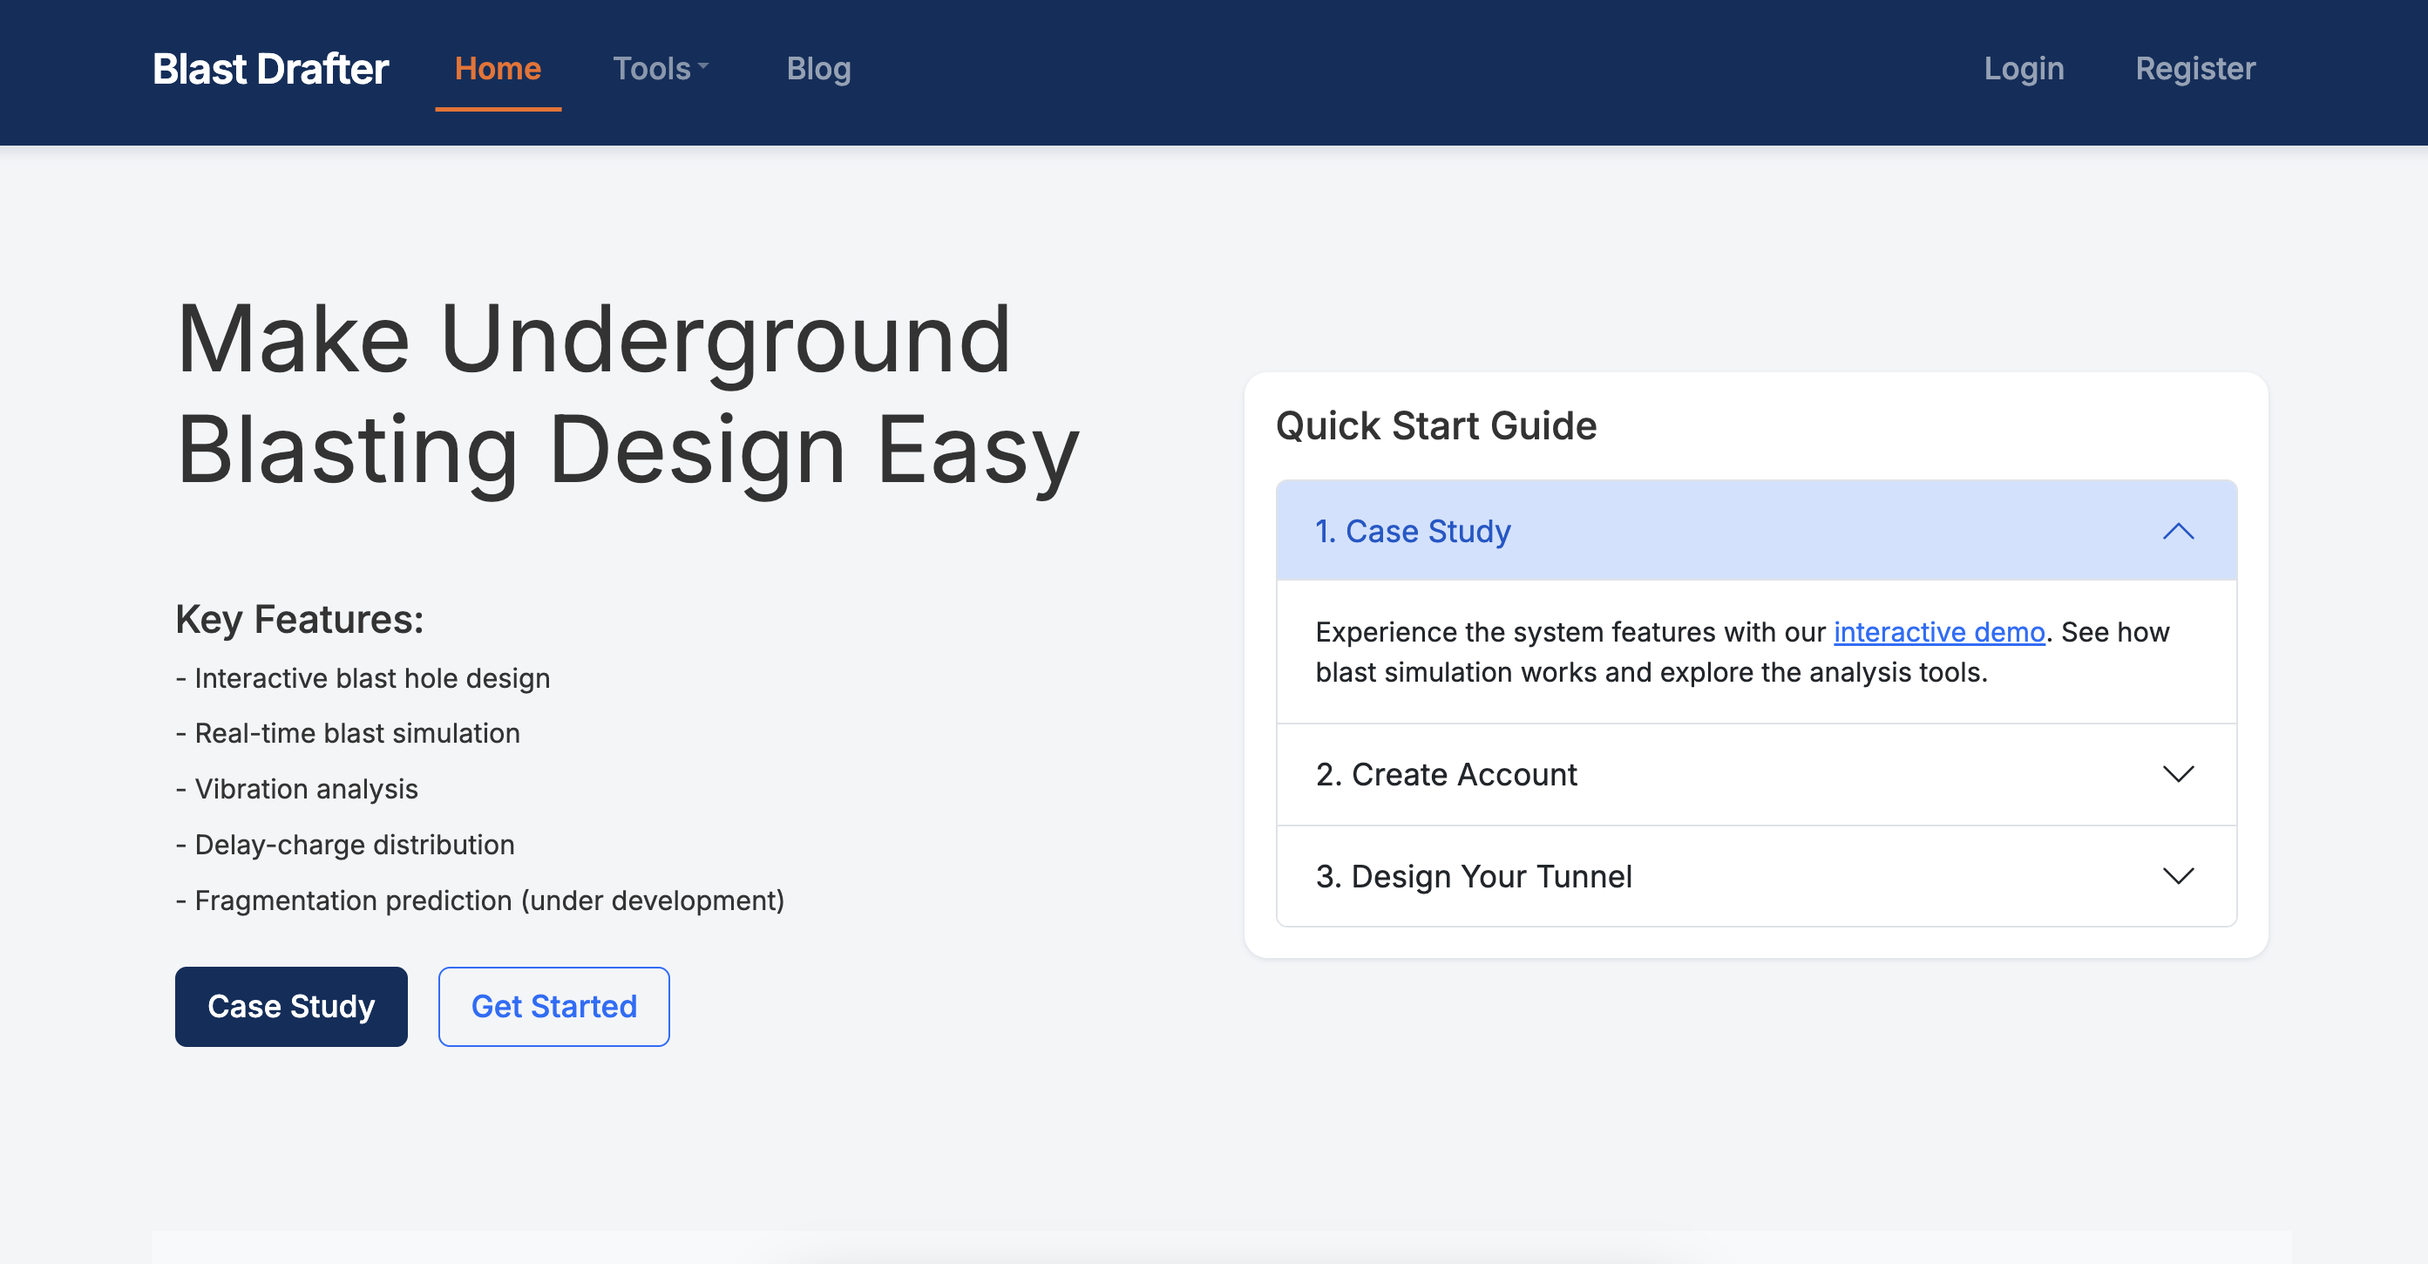
Task: Expand the 2. Create Account section
Action: (x=1756, y=774)
